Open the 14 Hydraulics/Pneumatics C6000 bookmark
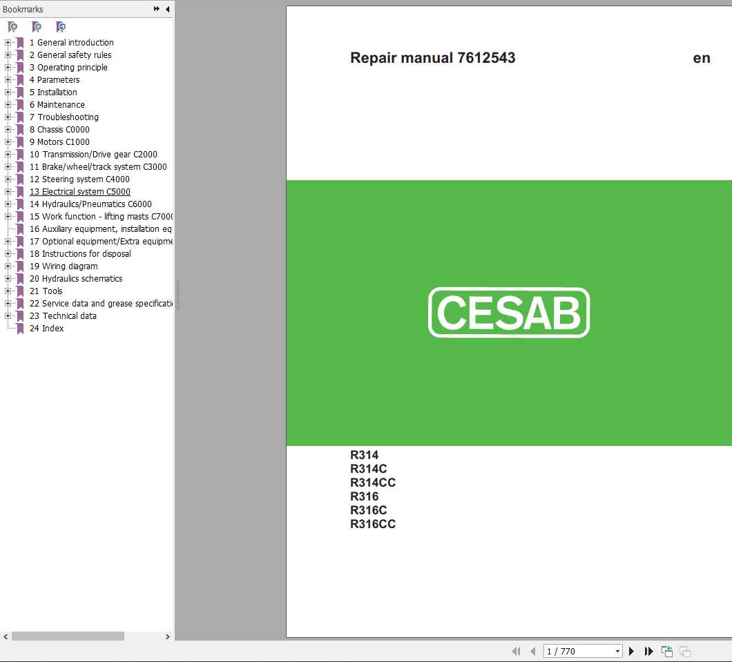Image resolution: width=732 pixels, height=662 pixels. [90, 204]
